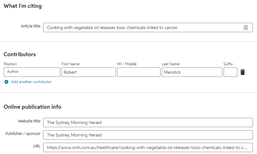Click the icon inside the Article title field
This screenshot has height=154, width=257.
coord(246,27)
